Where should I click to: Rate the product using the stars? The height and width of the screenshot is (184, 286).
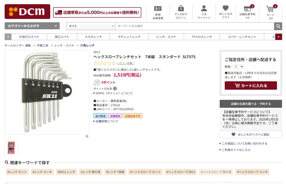coord(104,63)
